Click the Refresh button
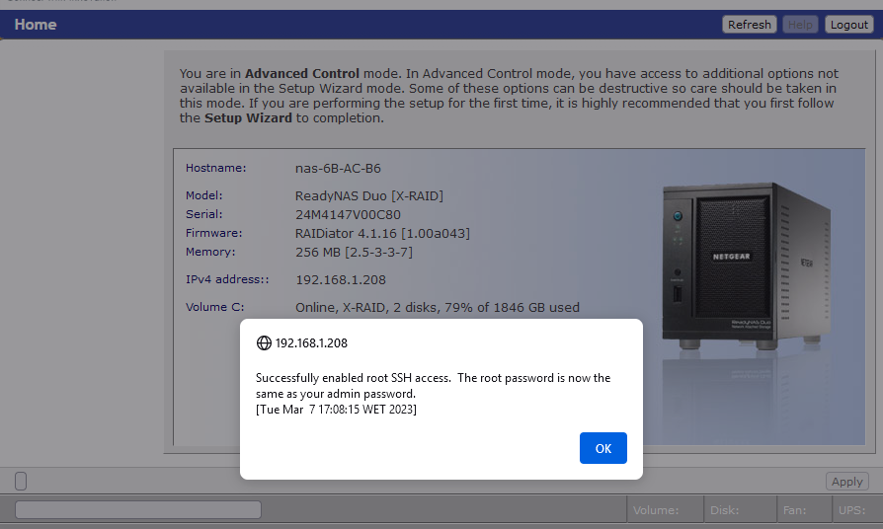 click(x=749, y=25)
